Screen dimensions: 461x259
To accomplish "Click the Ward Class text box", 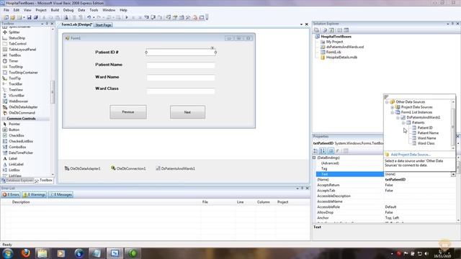I will point(181,91).
